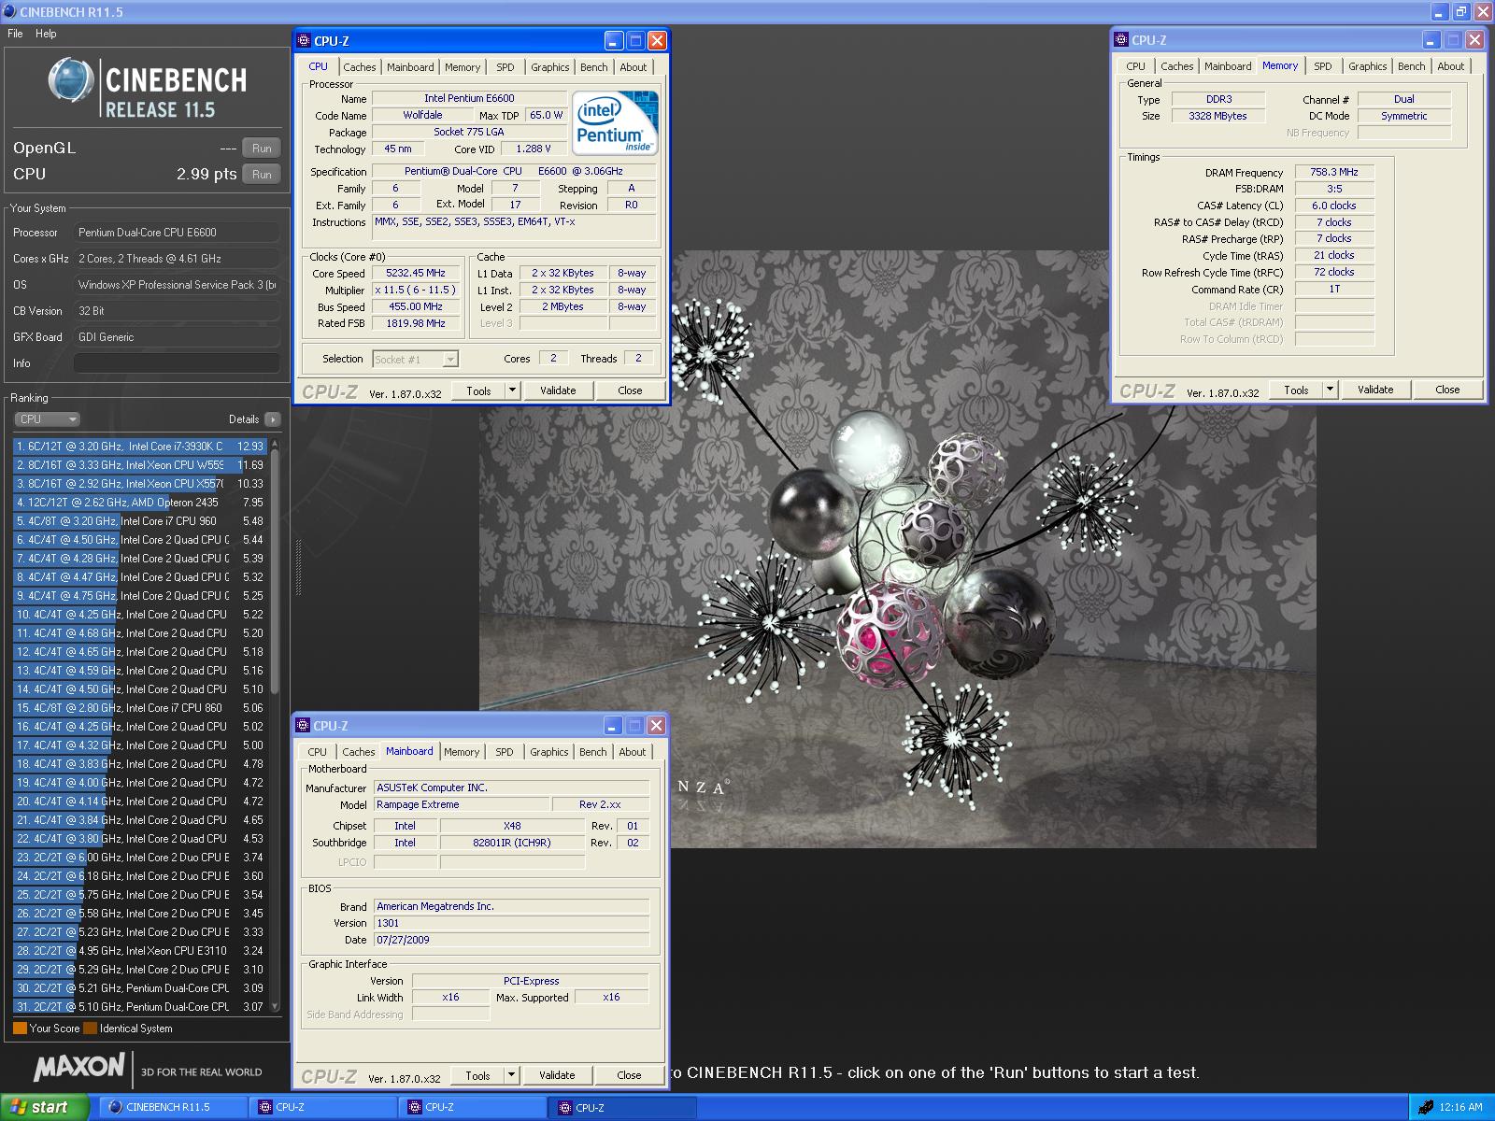Click ranking scrollbar down arrow
This screenshot has height=1121, width=1495.
coord(275,1006)
